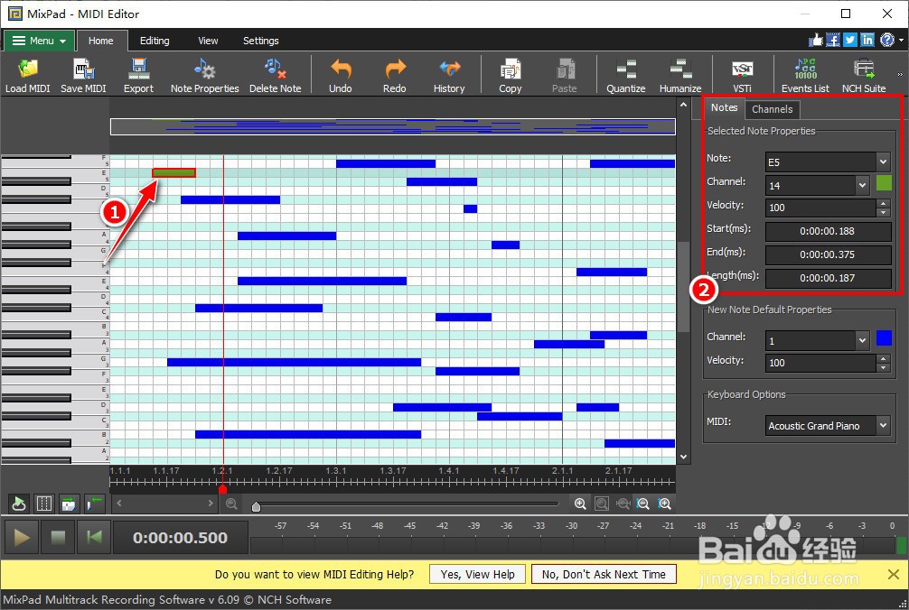Click the greyed-out zoom icon beside the scroll bar
Screen dimensions: 909x610
coord(231,504)
